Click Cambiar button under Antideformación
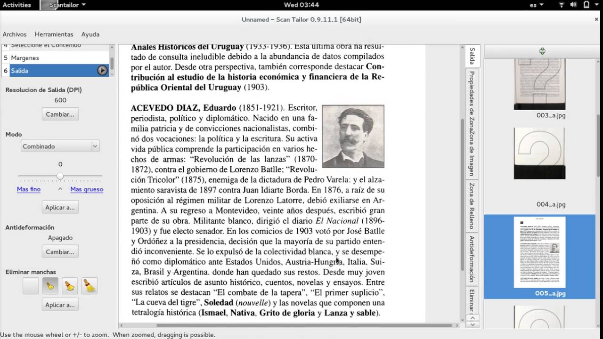Image resolution: width=603 pixels, height=339 pixels. 60,252
